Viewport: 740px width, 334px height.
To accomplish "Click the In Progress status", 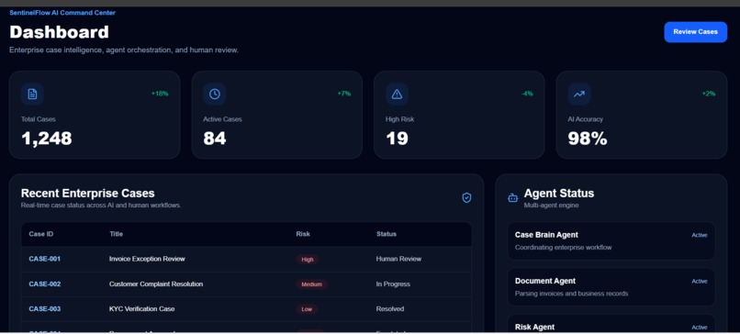I will click(x=393, y=284).
